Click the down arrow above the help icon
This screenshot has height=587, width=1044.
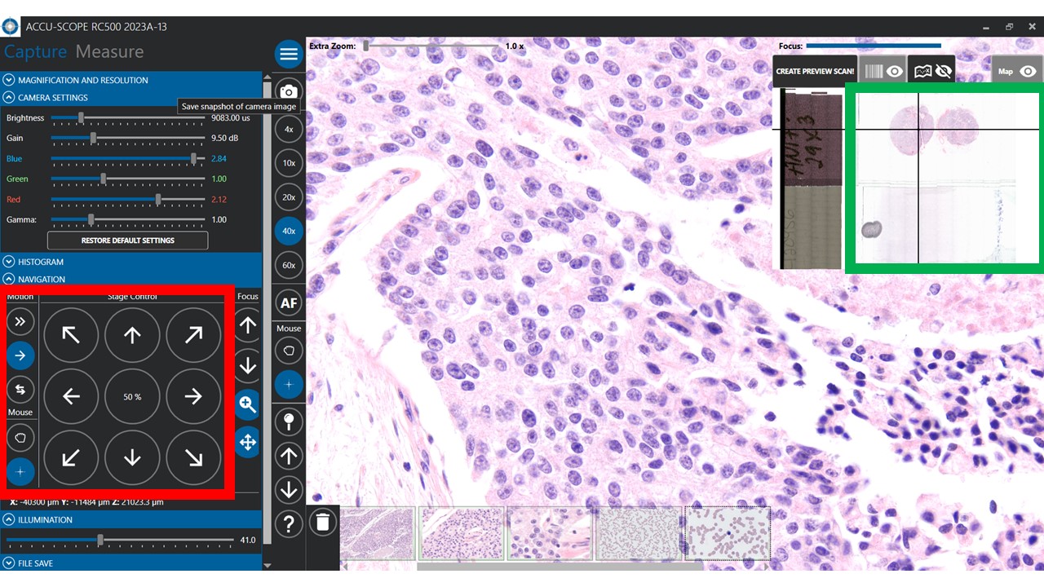(289, 489)
